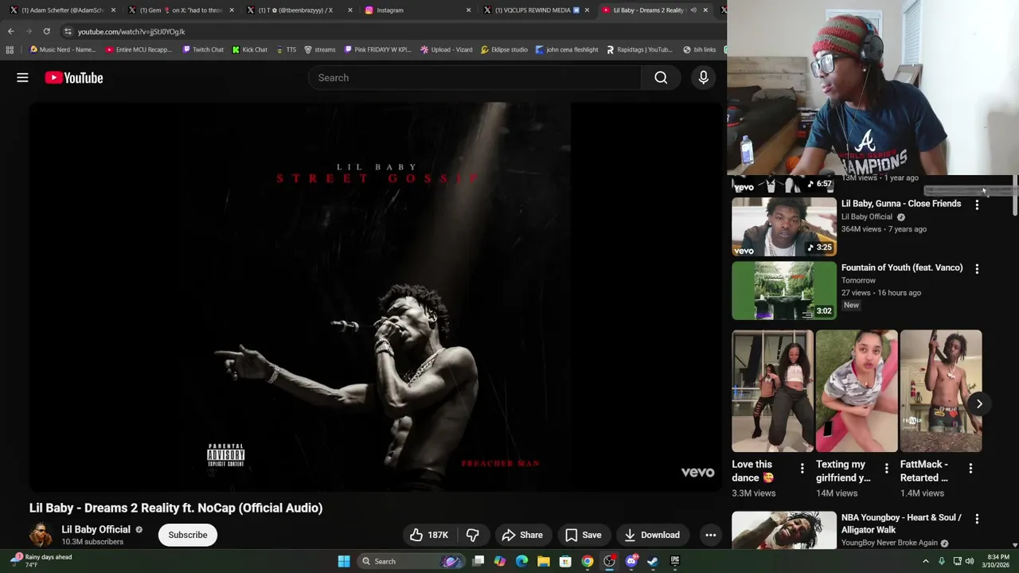The width and height of the screenshot is (1019, 573).
Task: Open Epic Games Launcher from taskbar
Action: click(675, 561)
